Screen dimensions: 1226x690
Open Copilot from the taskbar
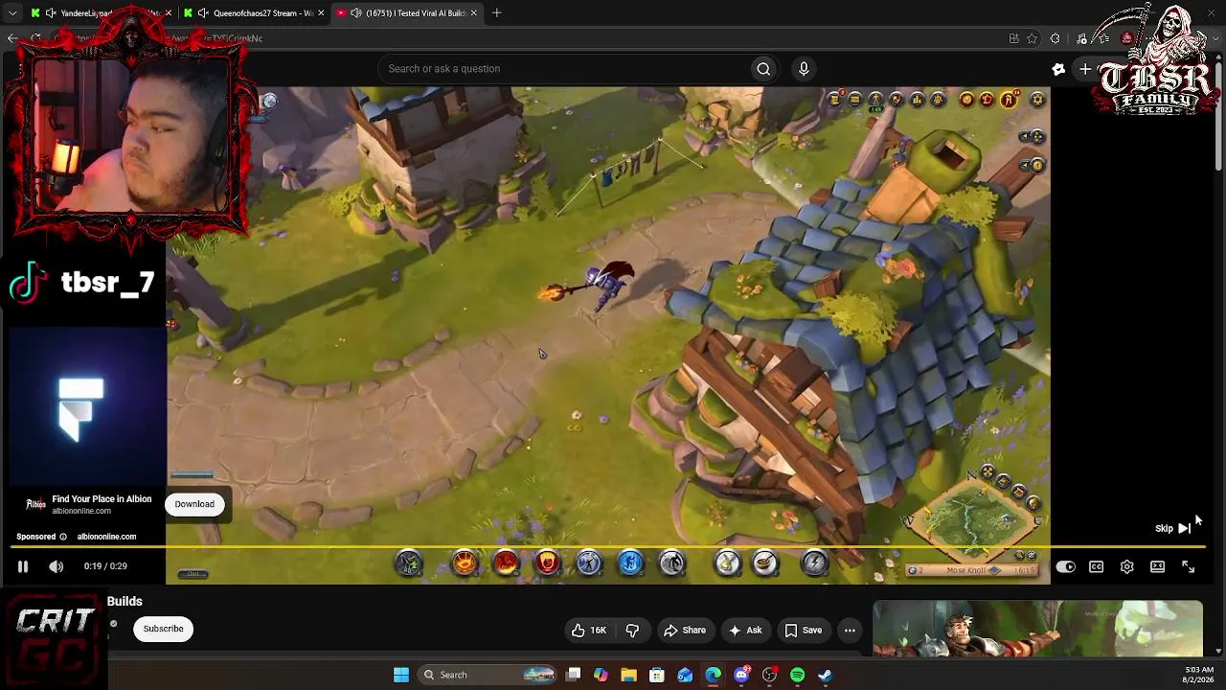(x=601, y=675)
